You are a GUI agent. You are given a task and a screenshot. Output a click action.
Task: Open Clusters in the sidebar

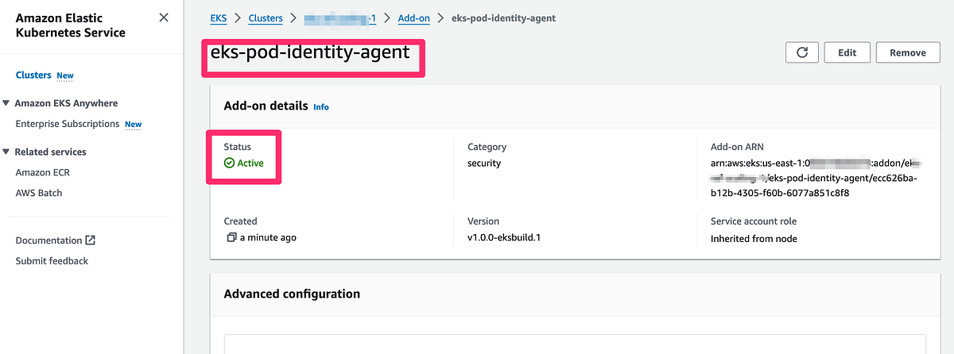(x=33, y=75)
